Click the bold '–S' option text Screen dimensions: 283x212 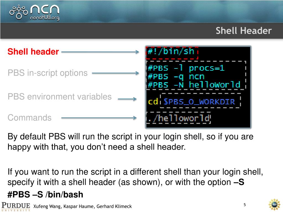tap(239, 182)
